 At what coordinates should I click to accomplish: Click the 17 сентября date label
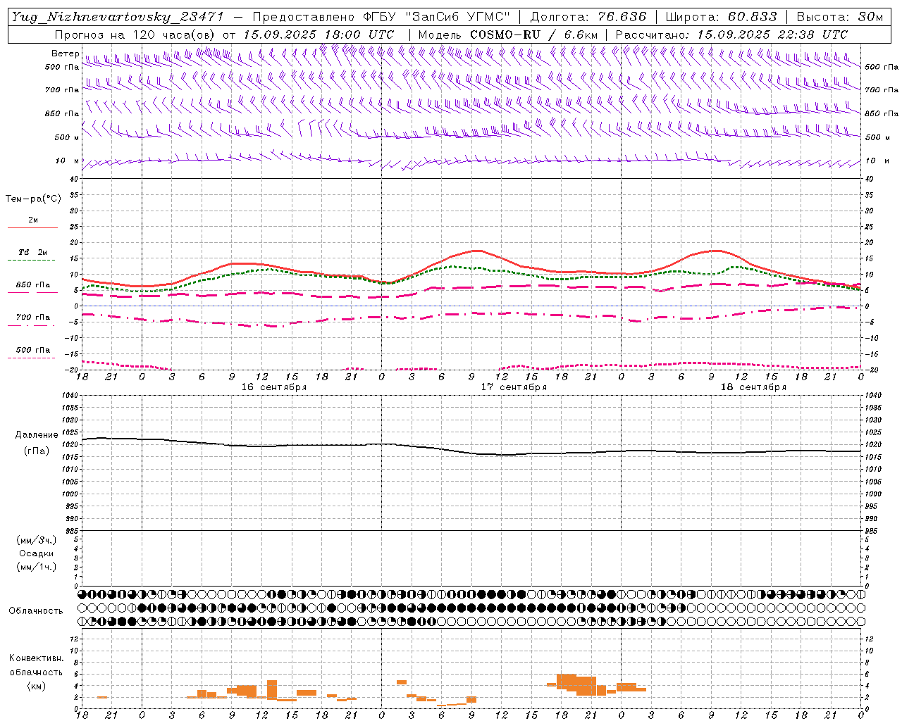[514, 387]
